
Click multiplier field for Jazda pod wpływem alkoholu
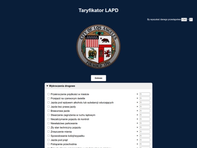[x=145, y=102]
